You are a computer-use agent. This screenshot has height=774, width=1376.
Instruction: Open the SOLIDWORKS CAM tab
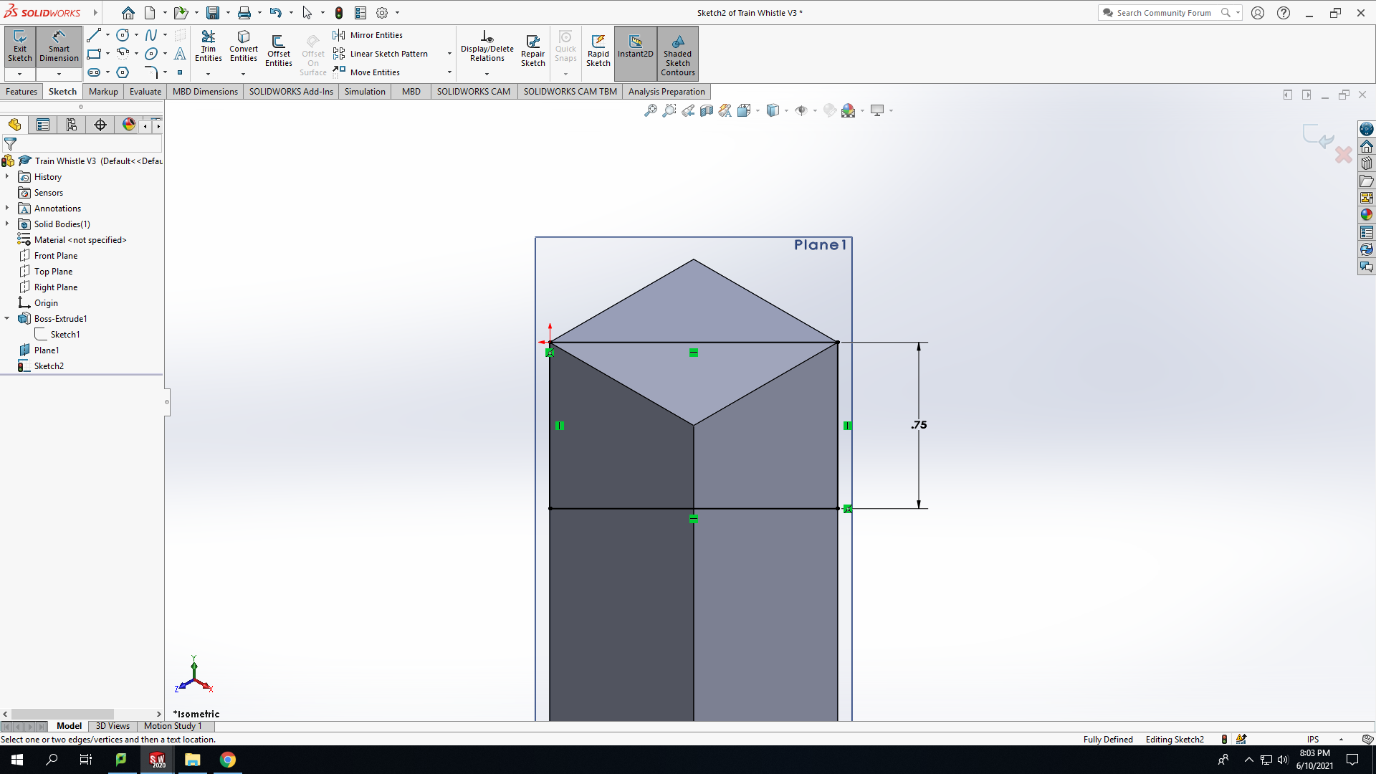click(x=474, y=91)
